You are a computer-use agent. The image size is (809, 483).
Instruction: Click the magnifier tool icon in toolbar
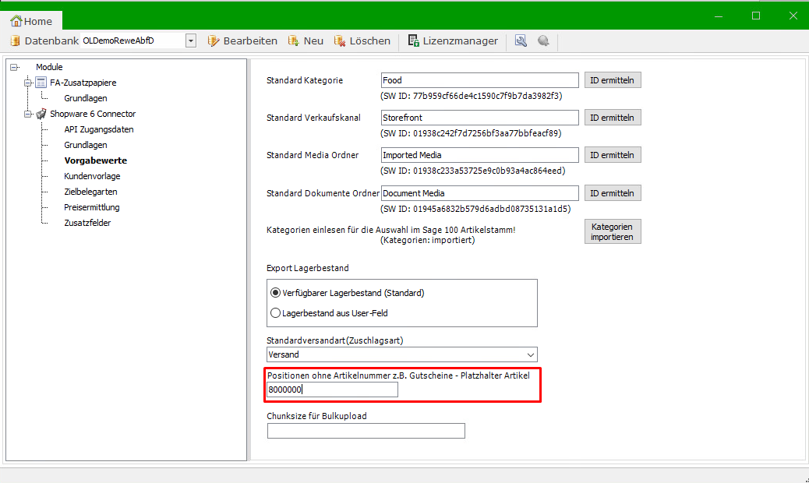521,41
